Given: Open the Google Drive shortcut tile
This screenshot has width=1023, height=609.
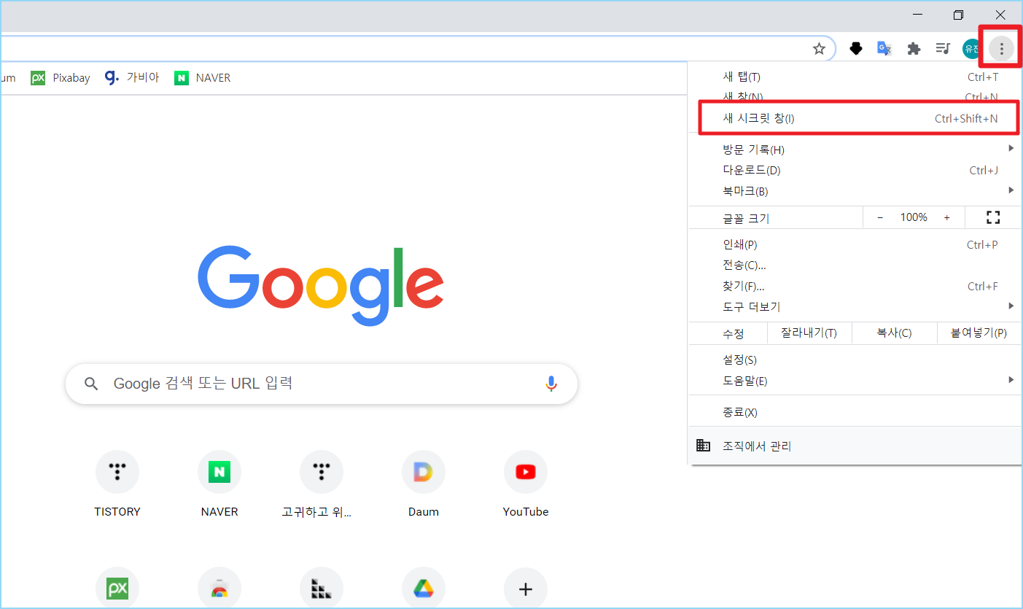Looking at the screenshot, I should 424,589.
